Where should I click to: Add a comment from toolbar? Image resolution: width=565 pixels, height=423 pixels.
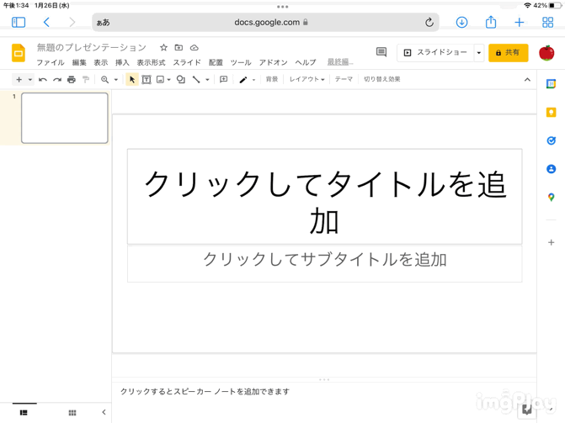coord(223,79)
